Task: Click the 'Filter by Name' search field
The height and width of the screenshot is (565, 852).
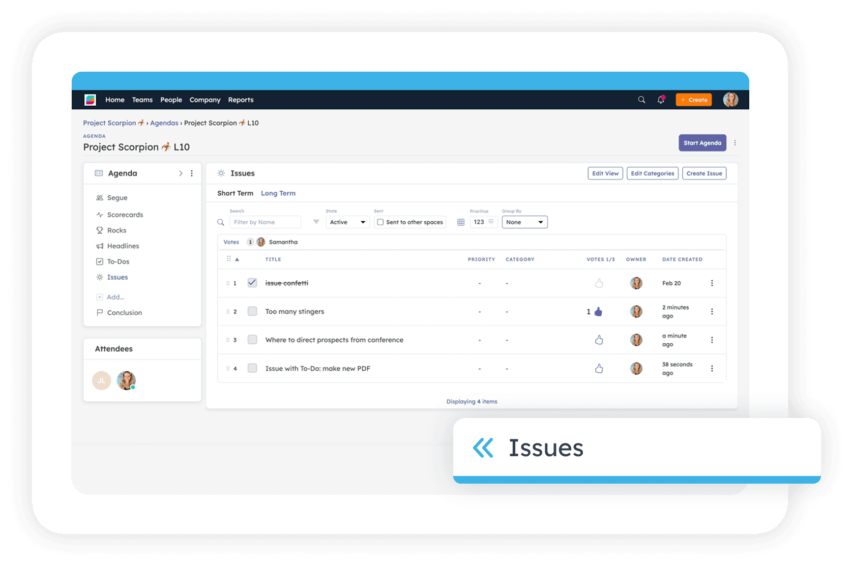Action: pyautogui.click(x=265, y=222)
